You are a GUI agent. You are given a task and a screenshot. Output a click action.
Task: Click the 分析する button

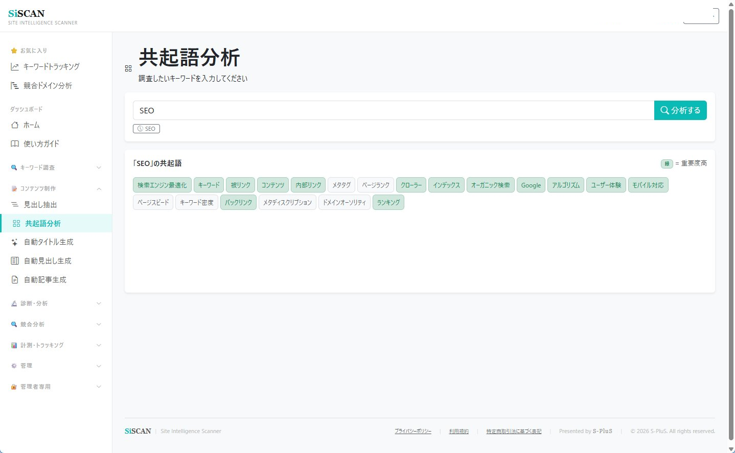(x=680, y=110)
